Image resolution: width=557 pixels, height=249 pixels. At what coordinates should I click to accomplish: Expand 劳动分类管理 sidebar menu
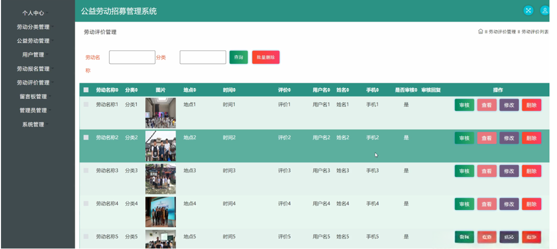(x=35, y=27)
